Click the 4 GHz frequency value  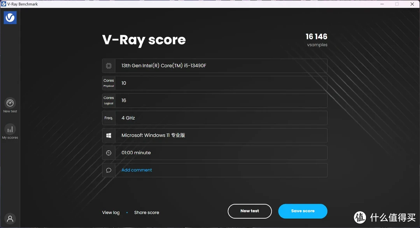tap(128, 118)
